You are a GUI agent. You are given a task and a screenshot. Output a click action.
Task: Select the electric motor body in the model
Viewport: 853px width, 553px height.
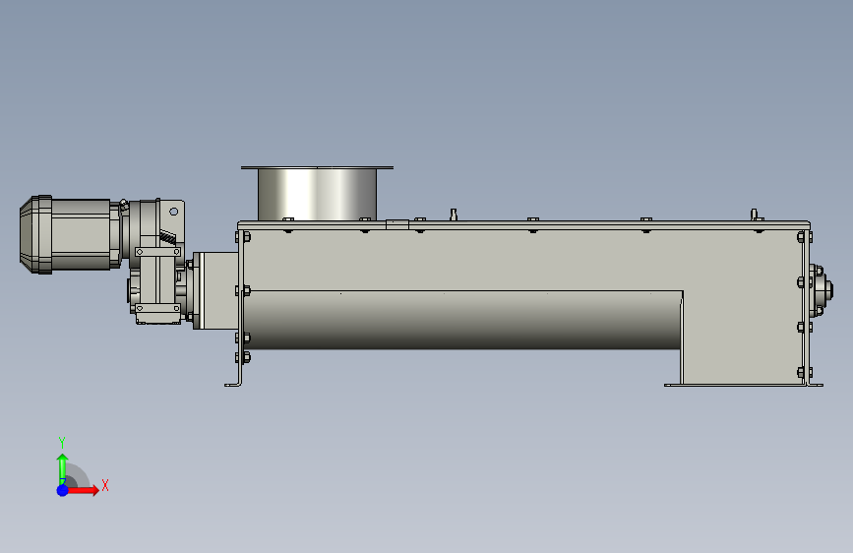point(82,234)
